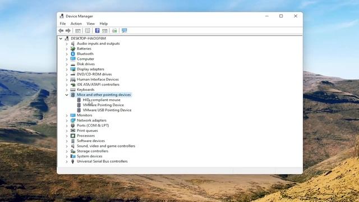This screenshot has width=359, height=202.
Task: Click the Update driver toolbar icon
Action: 114,30
